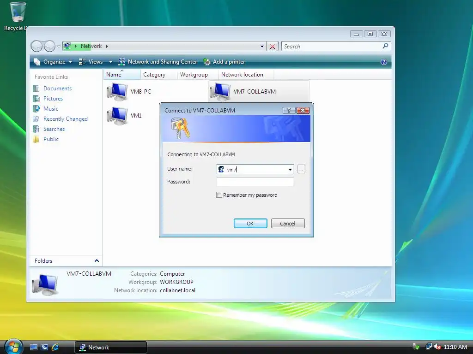Click the Pictures favorite link icon

pos(36,99)
